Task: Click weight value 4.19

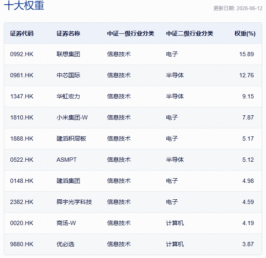Action: tap(248, 223)
